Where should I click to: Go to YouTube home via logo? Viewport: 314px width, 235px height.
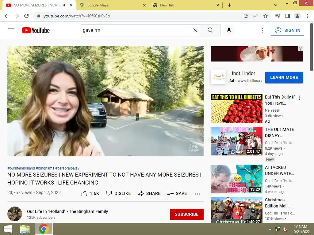coord(36,30)
